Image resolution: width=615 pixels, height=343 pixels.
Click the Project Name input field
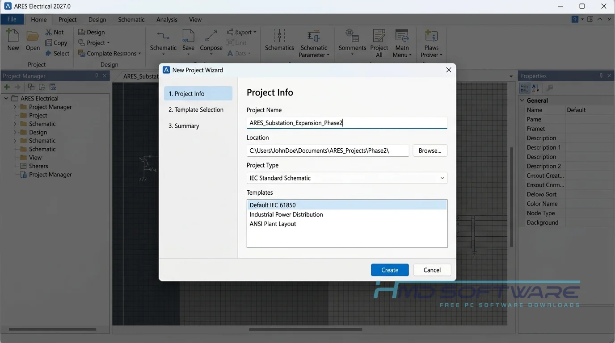pos(347,123)
